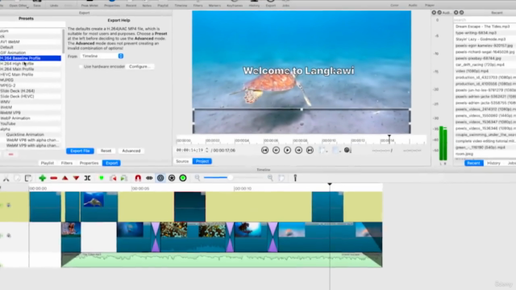The height and width of the screenshot is (290, 516).
Task: Open the Properties tab below presets
Action: pyautogui.click(x=89, y=163)
